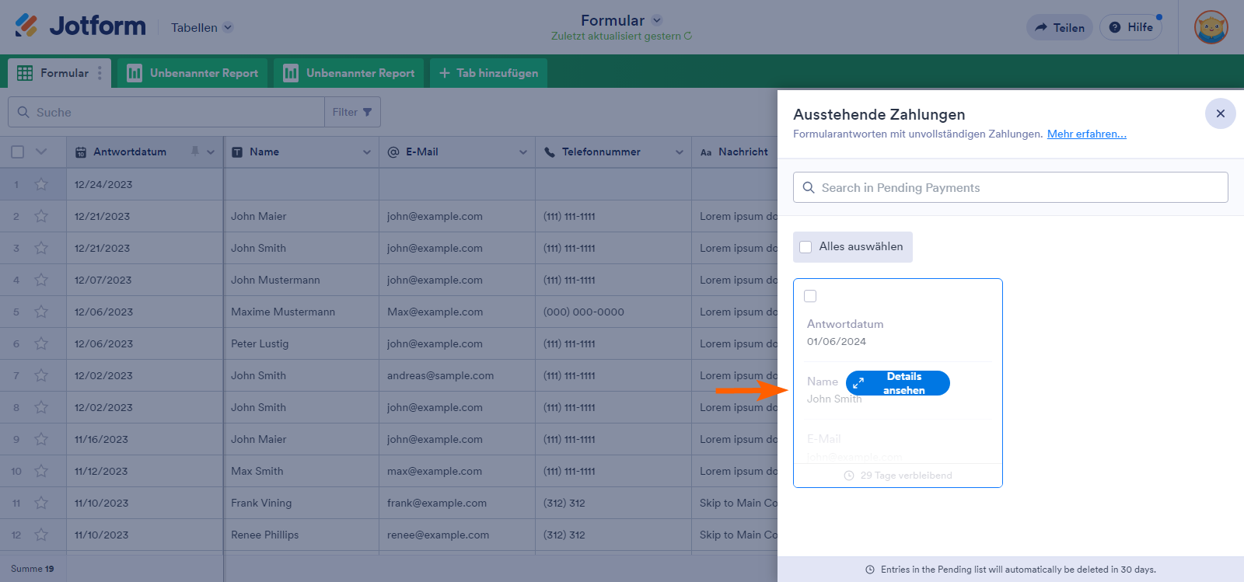Open the Name column dropdown arrow
The width and height of the screenshot is (1244, 582).
tap(367, 152)
